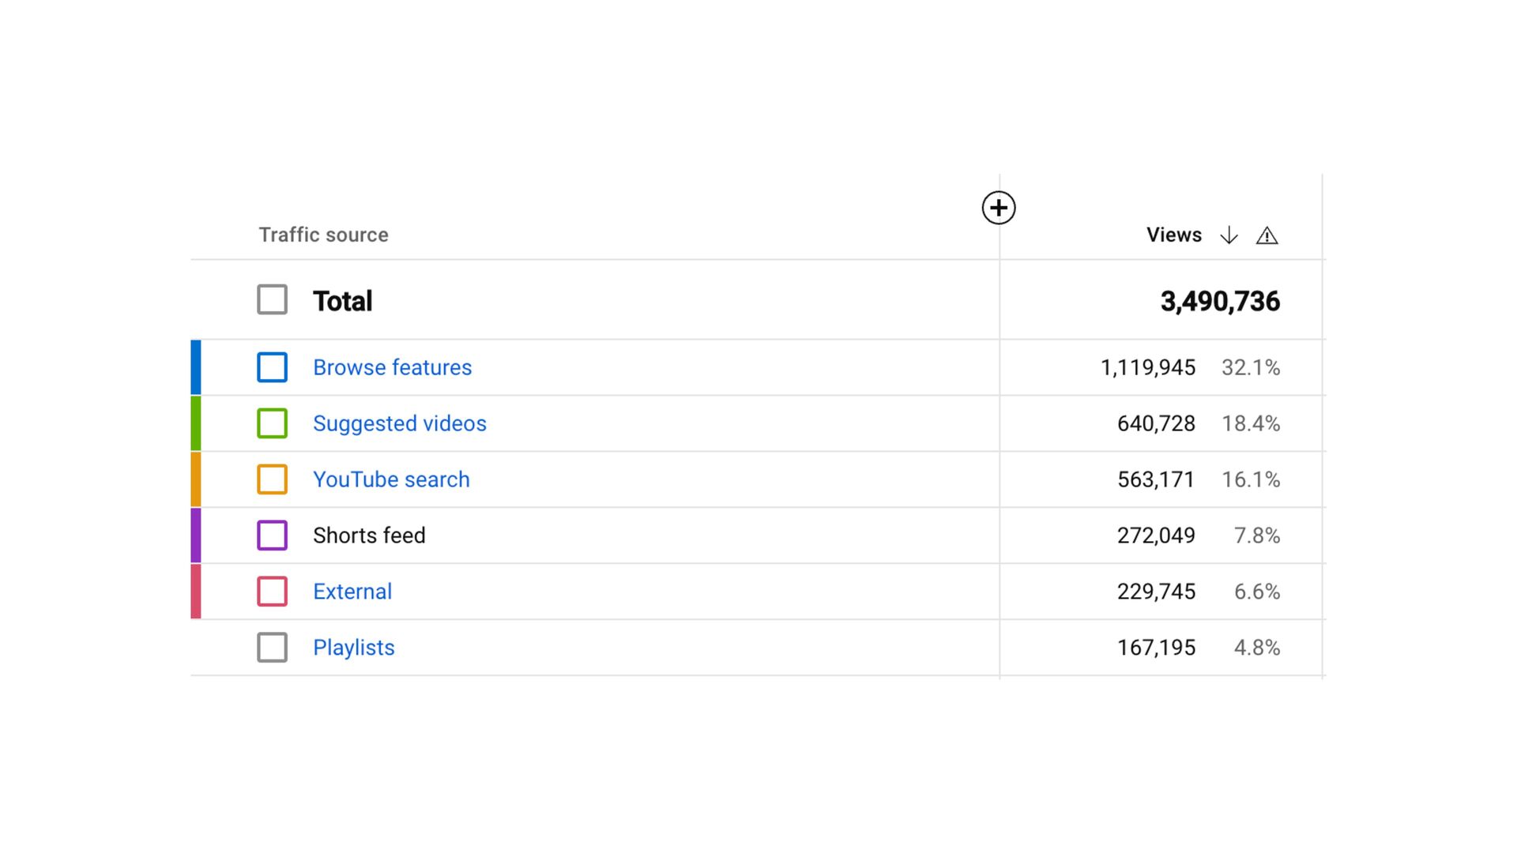1517x853 pixels.
Task: Click the Shorts feed row label
Action: pyautogui.click(x=369, y=535)
